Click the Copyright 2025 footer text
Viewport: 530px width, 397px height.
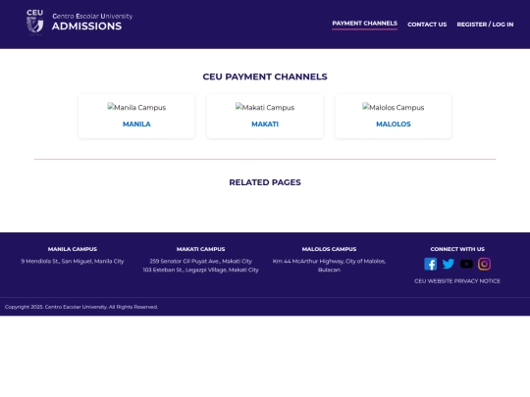(x=81, y=307)
